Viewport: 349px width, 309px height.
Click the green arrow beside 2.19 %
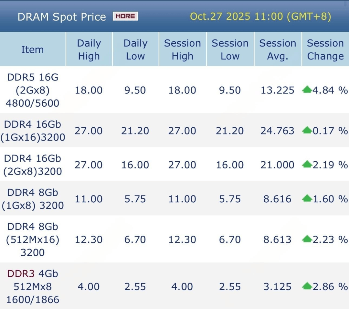[x=307, y=165]
